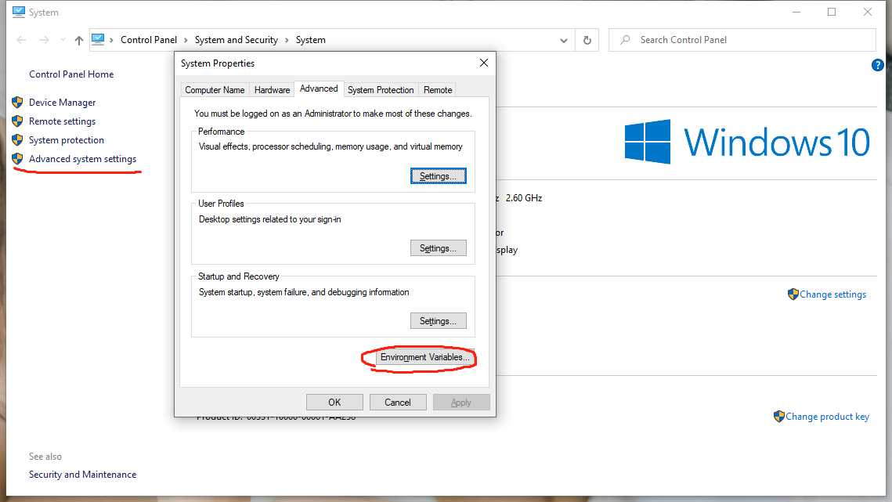Go to Control Panel Home
The width and height of the screenshot is (892, 502).
[71, 74]
